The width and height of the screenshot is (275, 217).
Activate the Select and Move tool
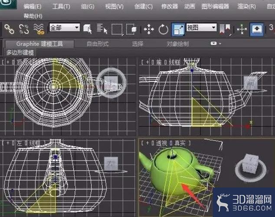point(149,29)
